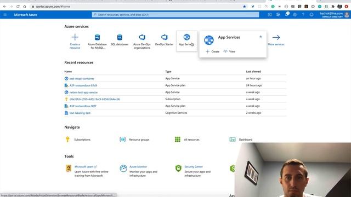Open Cloud Shell from the header

point(269,15)
